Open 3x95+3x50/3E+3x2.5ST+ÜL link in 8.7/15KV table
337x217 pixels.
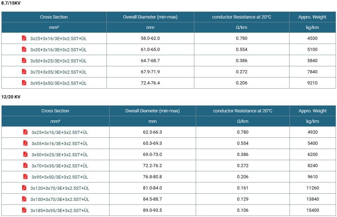[x=59, y=83]
